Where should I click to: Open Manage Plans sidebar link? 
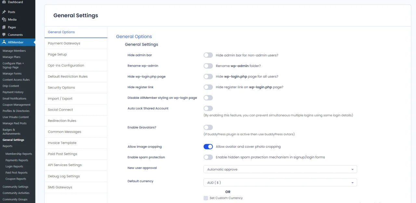(12, 57)
